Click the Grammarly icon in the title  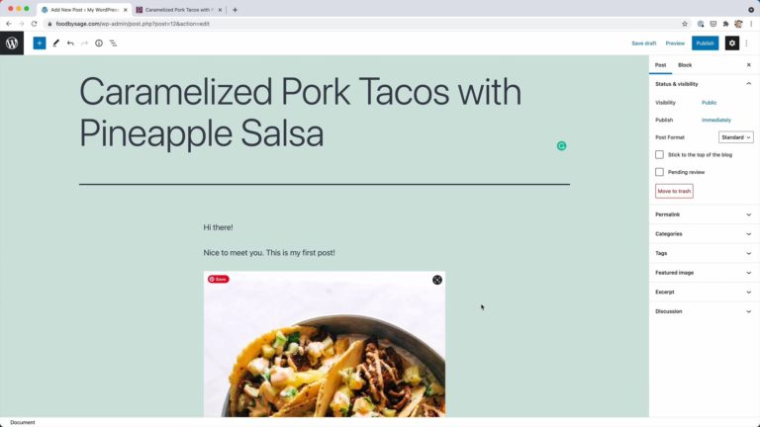click(561, 145)
